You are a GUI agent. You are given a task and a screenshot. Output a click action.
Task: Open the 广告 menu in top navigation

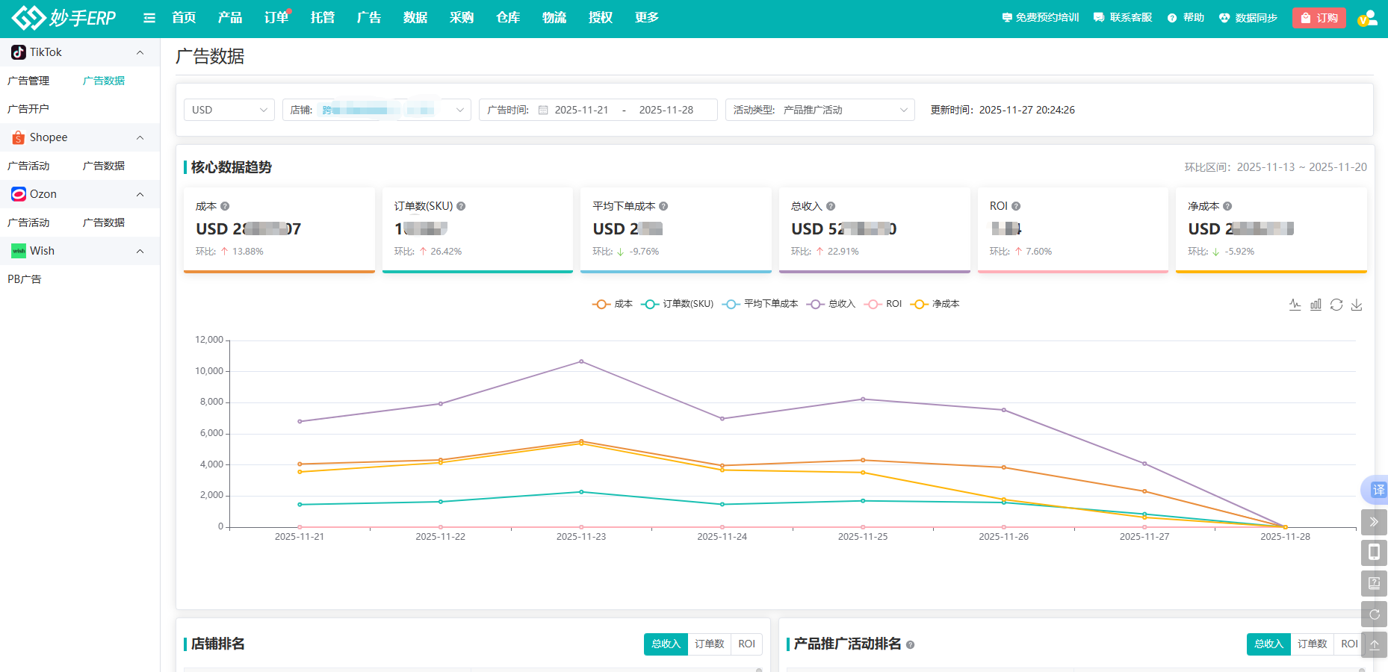[x=368, y=17]
